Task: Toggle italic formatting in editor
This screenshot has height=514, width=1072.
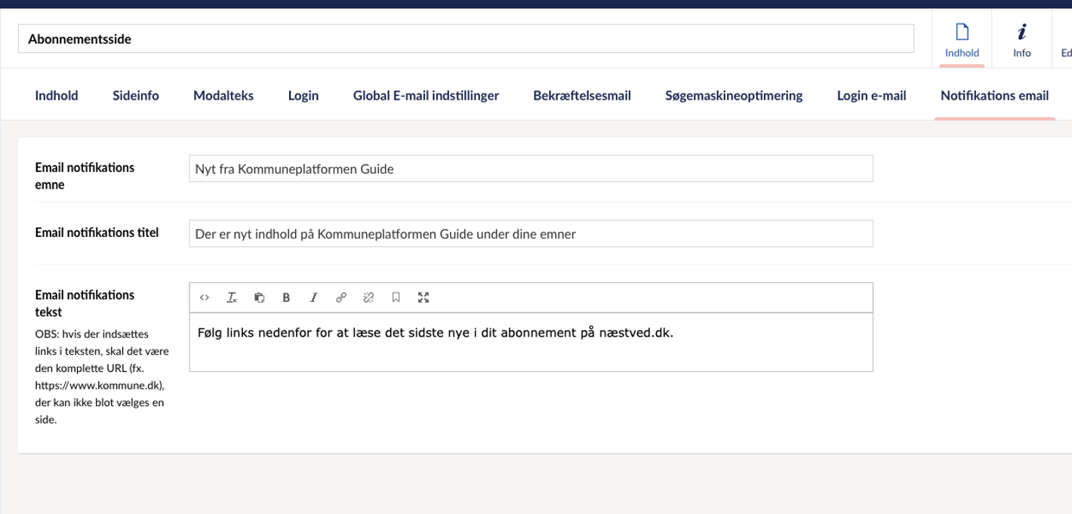Action: tap(314, 297)
